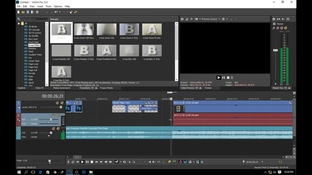The width and height of the screenshot is (312, 175).
Task: Open a project with the folder icon
Action: coord(23,12)
